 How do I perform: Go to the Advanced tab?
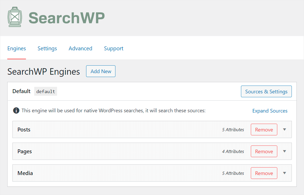(80, 48)
